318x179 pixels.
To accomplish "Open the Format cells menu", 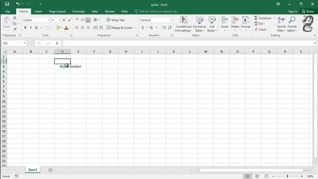I will pyautogui.click(x=245, y=24).
